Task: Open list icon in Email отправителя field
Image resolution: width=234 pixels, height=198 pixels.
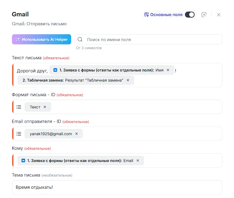Action: pyautogui.click(x=19, y=134)
